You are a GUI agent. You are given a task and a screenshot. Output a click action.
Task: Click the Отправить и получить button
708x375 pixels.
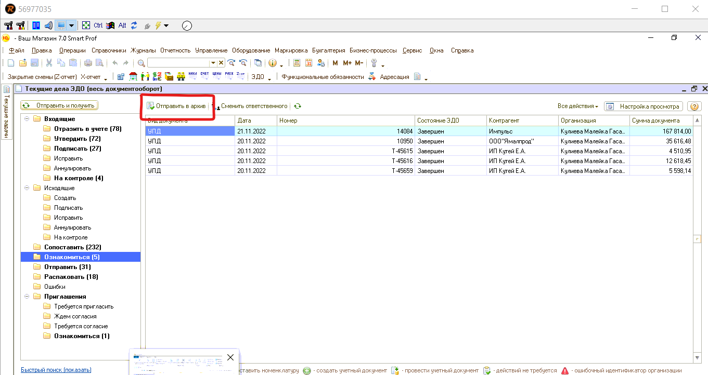pyautogui.click(x=59, y=105)
